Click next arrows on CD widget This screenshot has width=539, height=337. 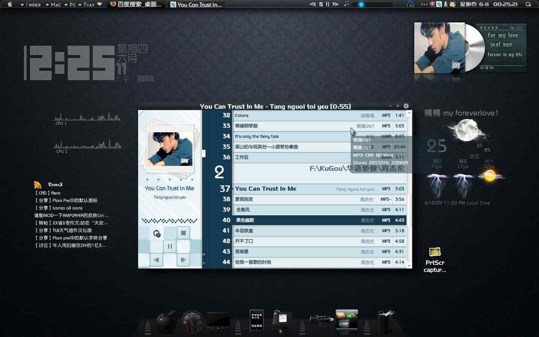[x=492, y=68]
